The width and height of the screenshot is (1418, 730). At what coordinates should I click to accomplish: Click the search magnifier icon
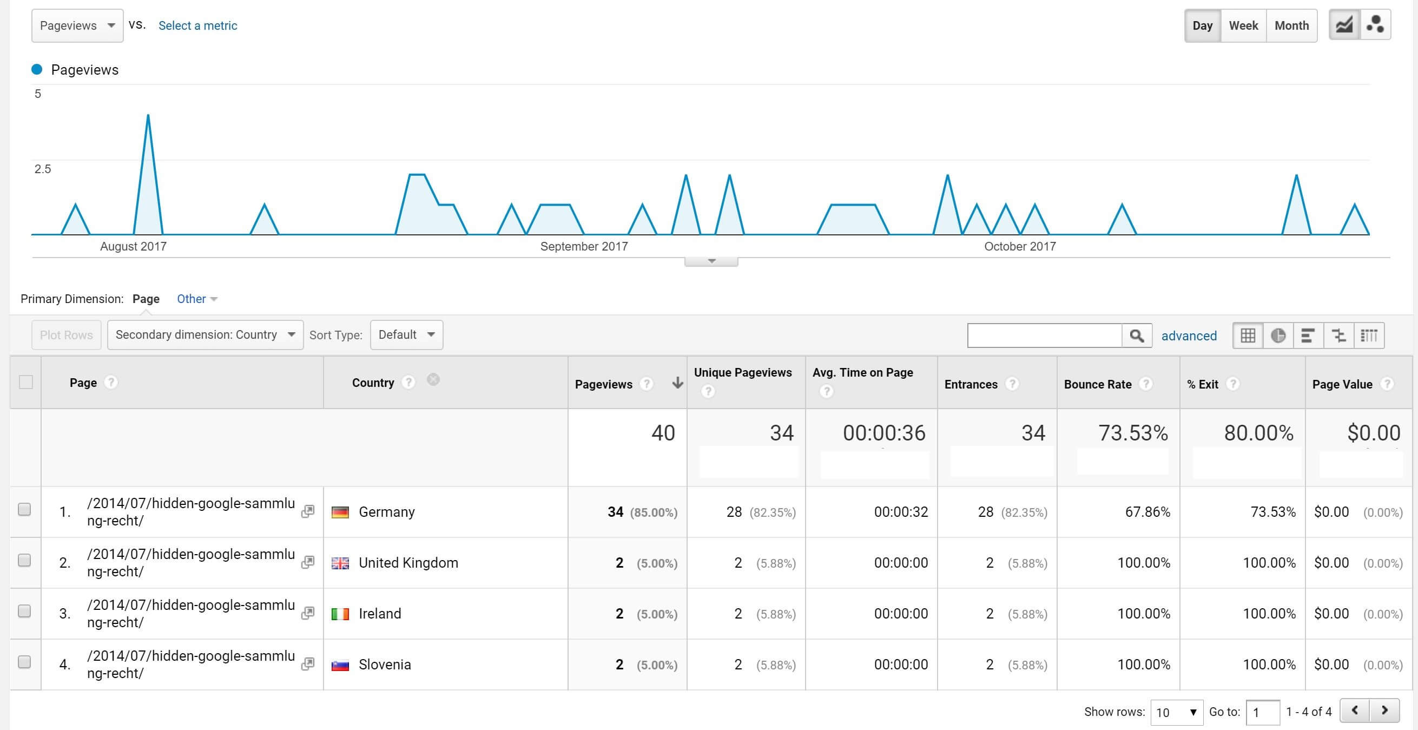click(1137, 336)
